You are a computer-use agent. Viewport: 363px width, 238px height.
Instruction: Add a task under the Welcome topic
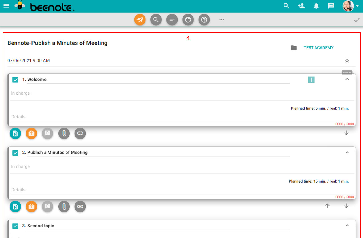[31, 133]
